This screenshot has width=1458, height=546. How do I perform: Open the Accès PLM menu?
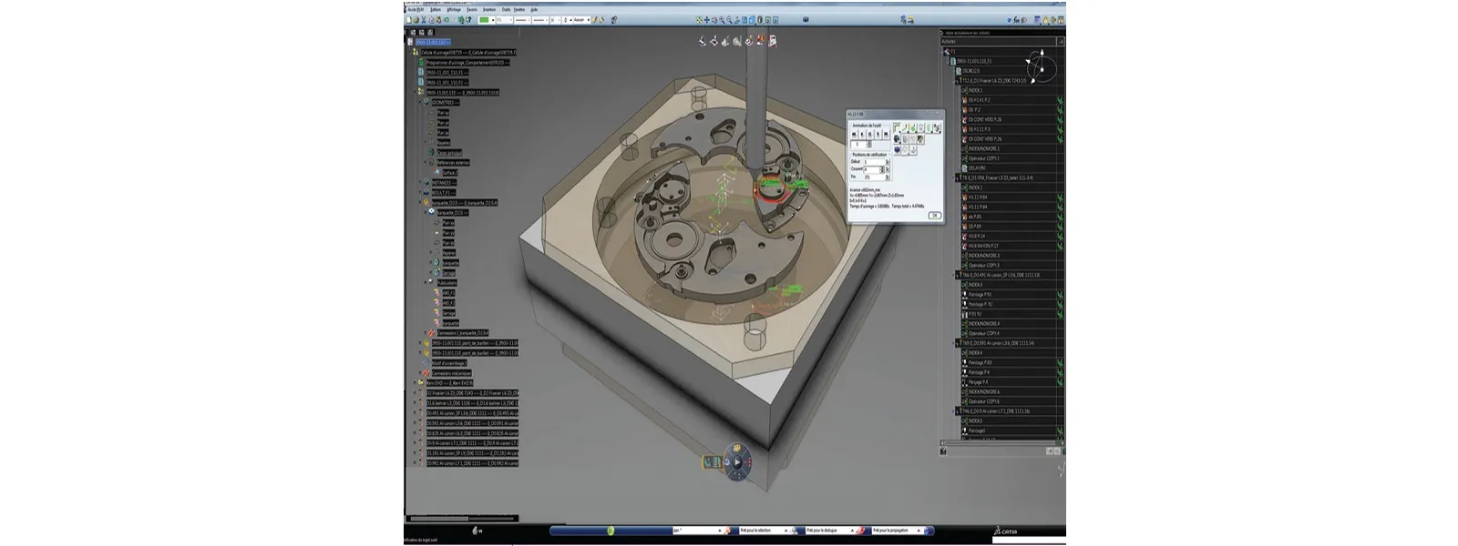point(416,9)
